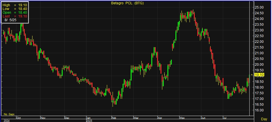Click the small yellow arrow beside 19.10 tag

click(x=252, y=75)
